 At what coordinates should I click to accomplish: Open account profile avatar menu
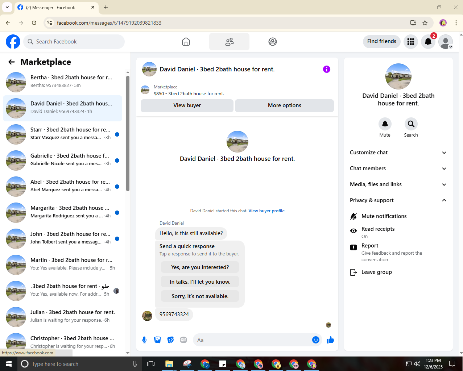click(446, 42)
